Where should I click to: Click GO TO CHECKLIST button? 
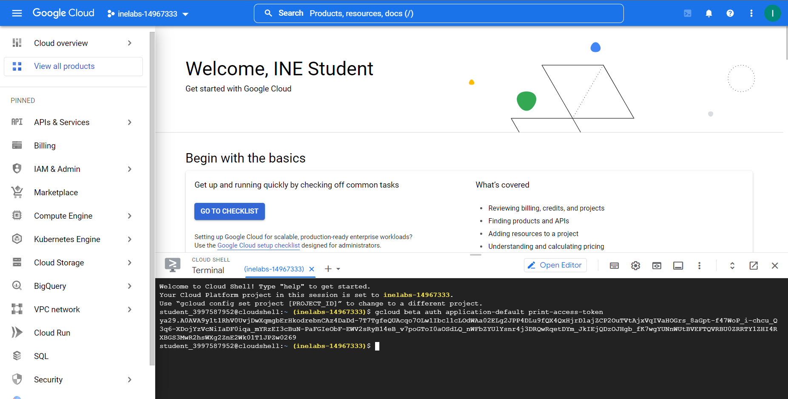coord(230,211)
